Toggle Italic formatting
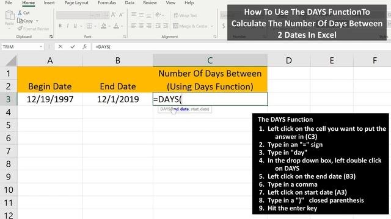Viewport: 391px width, 219px height. coord(68,26)
